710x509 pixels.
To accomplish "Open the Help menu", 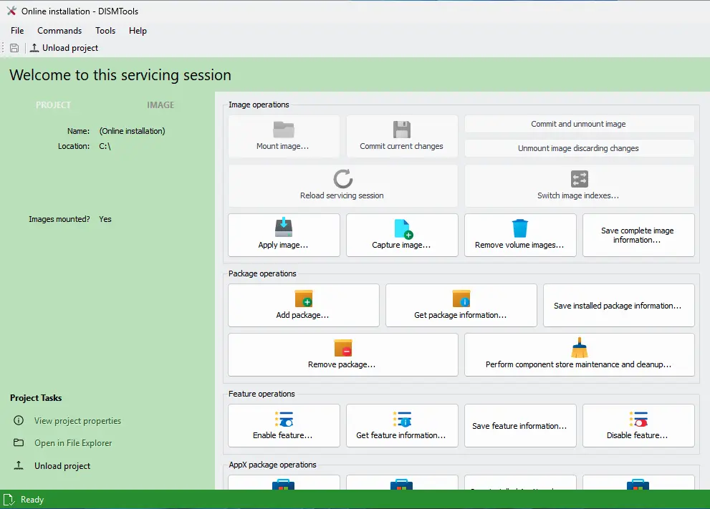I will pos(138,31).
